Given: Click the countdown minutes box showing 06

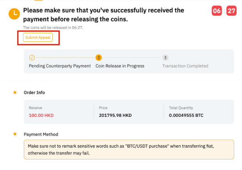Looking at the screenshot, I should (x=217, y=11).
